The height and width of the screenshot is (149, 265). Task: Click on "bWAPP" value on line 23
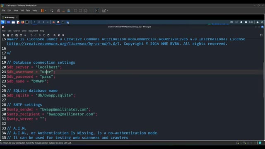click(39, 81)
